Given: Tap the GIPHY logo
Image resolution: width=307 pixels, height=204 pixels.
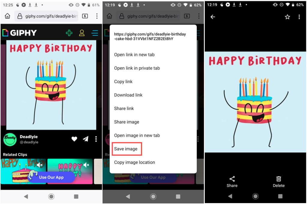Looking at the screenshot, I should pyautogui.click(x=19, y=33).
